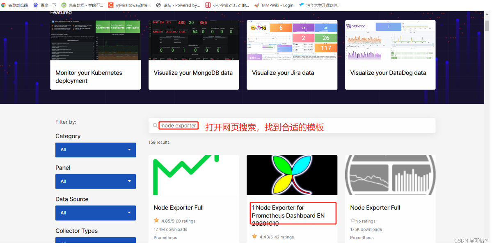Click the page's vertical scrollbar thumb
Viewport: 492px width, 247px height.
tap(487, 25)
